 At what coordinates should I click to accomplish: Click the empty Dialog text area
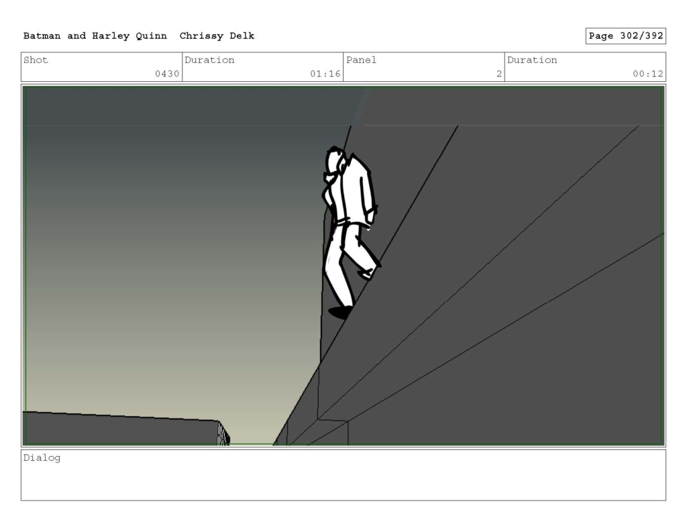(x=343, y=475)
